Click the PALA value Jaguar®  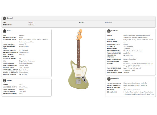click(x=22, y=35)
